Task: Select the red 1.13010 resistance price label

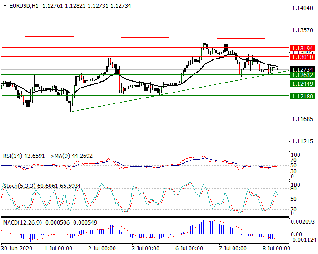Action: pos(303,57)
